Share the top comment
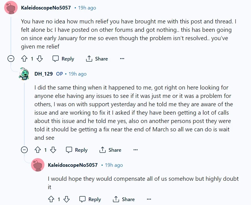Viewport: 251px width, 205px height. click(97, 59)
